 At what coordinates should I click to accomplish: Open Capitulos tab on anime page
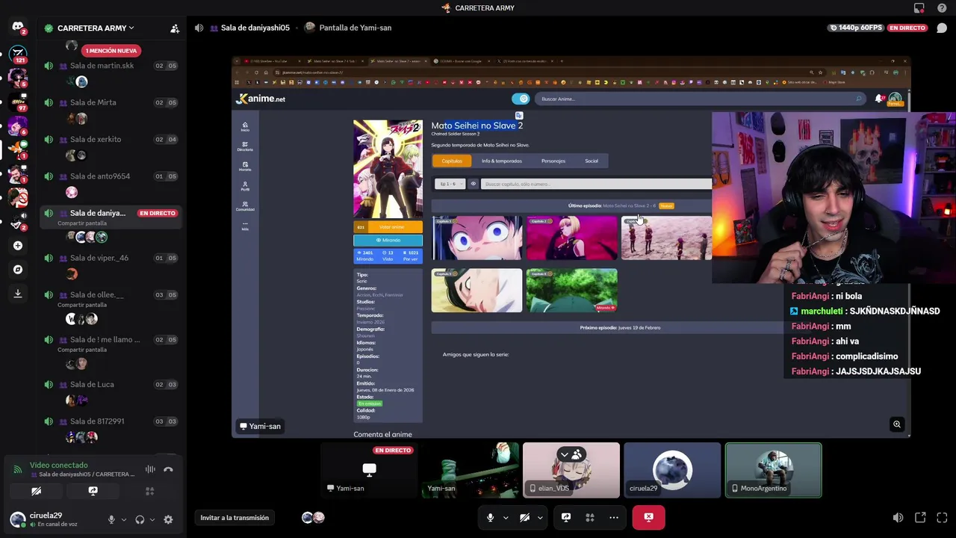point(452,161)
